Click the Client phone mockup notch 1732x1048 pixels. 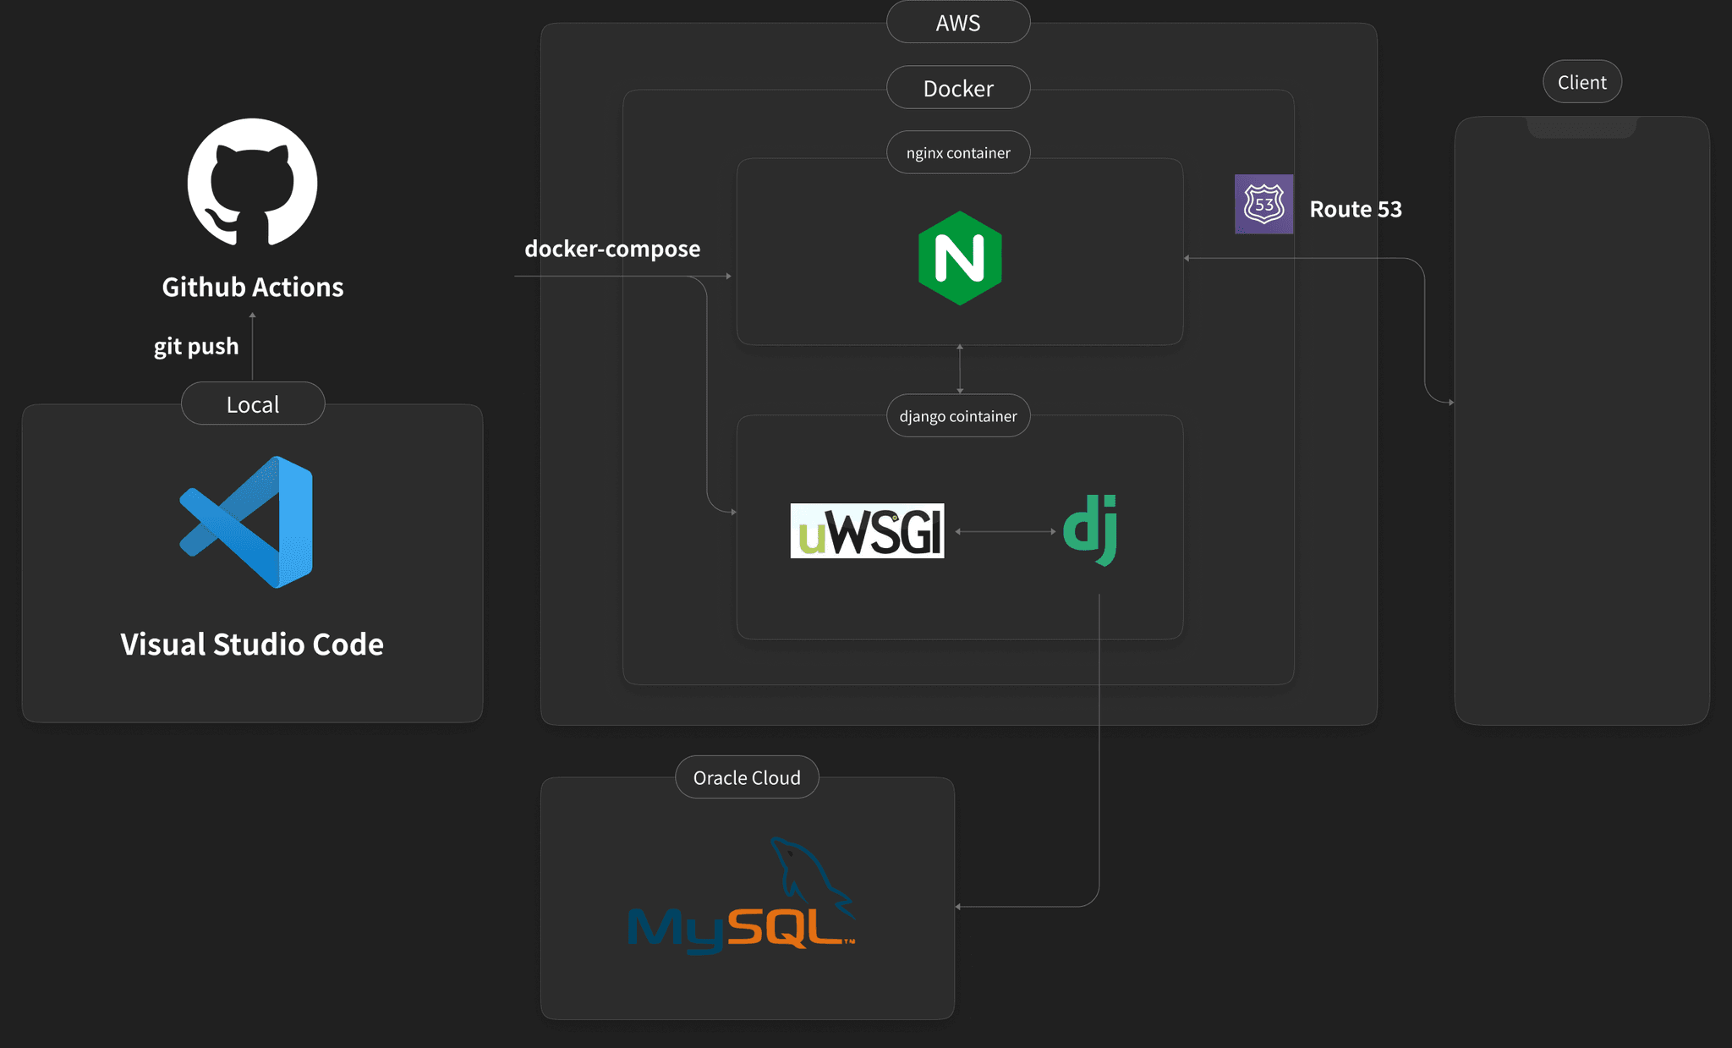(x=1581, y=127)
